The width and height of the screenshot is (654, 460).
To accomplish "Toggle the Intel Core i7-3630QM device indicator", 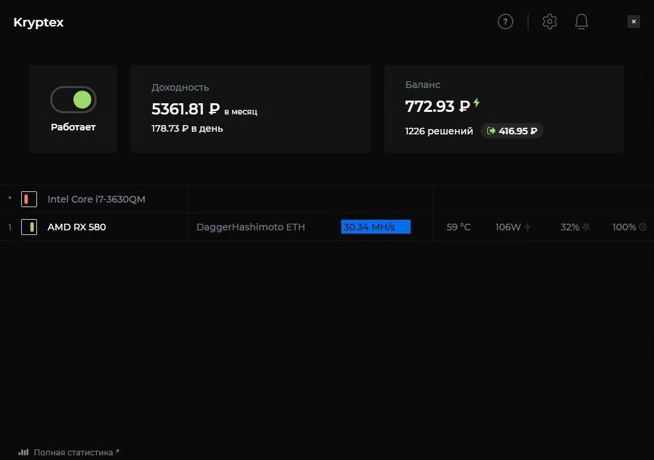I will (x=29, y=199).
